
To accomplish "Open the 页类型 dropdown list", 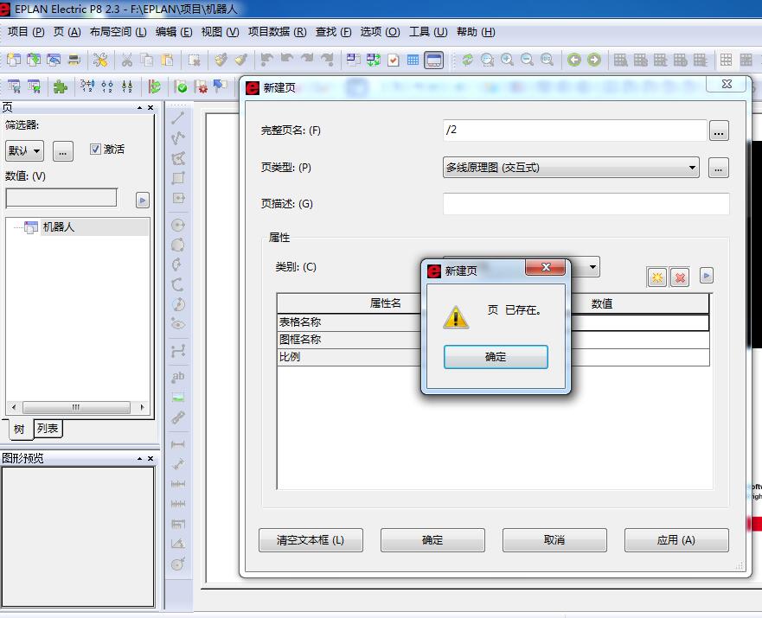I will [x=693, y=168].
